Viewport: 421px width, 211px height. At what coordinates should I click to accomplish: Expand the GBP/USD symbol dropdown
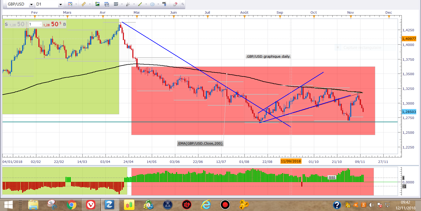click(x=31, y=4)
